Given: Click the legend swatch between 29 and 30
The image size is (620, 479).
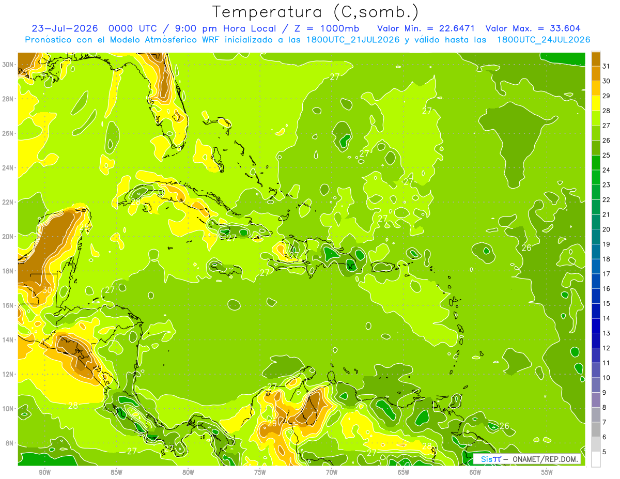Looking at the screenshot, I should coord(596,88).
